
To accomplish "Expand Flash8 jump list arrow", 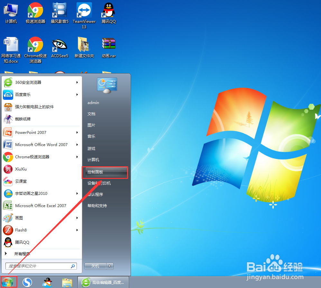I will point(77,230).
